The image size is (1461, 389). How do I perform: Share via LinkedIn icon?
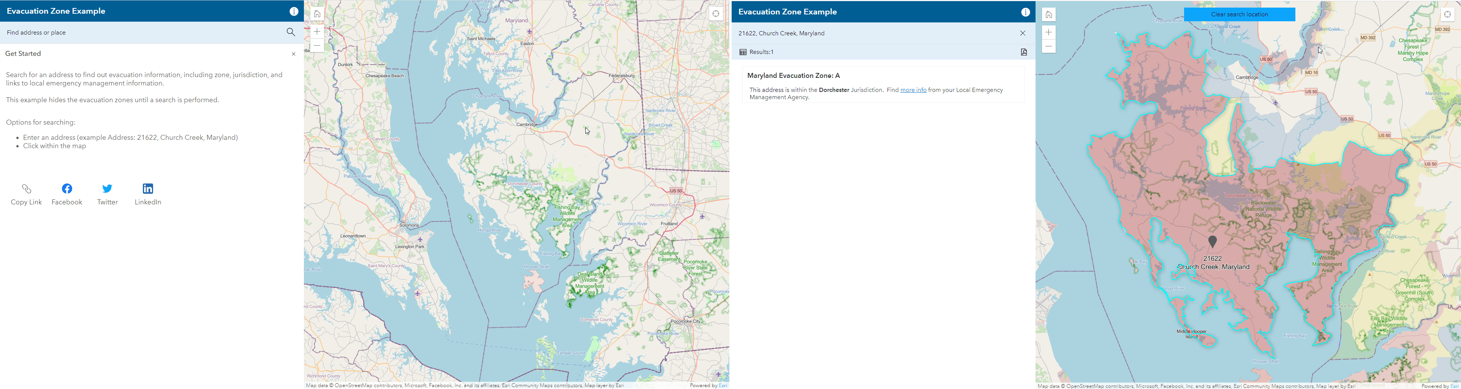pyautogui.click(x=148, y=189)
